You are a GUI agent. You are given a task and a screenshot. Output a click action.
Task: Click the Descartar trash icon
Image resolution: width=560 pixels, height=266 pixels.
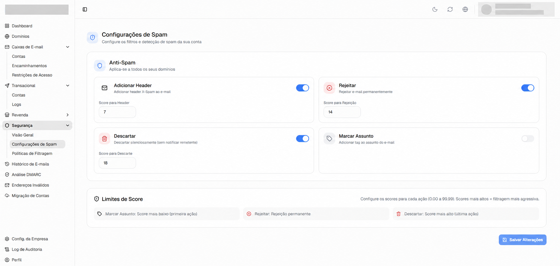point(105,139)
